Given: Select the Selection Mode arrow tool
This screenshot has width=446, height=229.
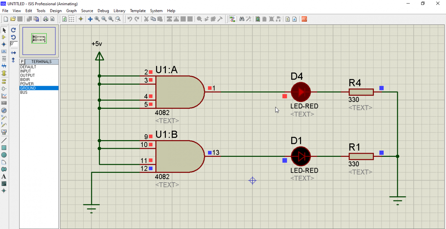Looking at the screenshot, I should (4, 30).
